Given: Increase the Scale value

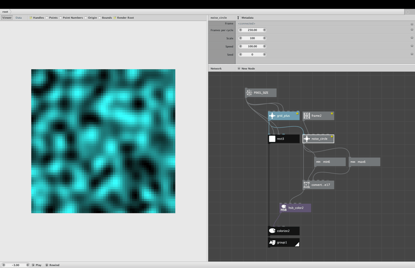Looking at the screenshot, I should pyautogui.click(x=264, y=38).
